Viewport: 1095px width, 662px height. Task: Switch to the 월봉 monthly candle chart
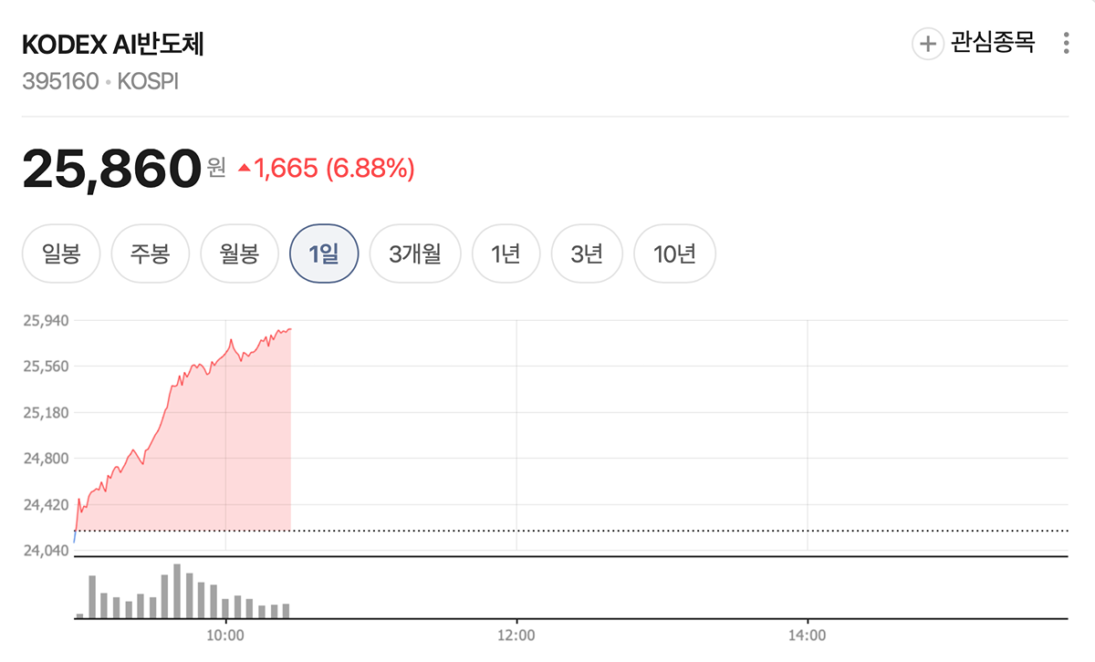coord(239,253)
